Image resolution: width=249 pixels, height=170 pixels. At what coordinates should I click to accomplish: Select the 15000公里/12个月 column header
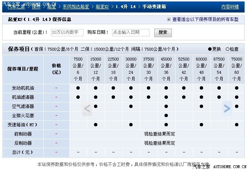[96, 69]
